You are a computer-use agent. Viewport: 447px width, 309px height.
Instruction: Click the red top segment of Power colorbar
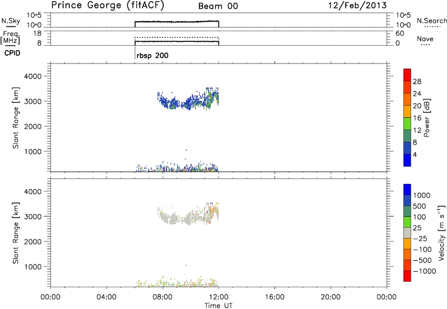pyautogui.click(x=407, y=75)
